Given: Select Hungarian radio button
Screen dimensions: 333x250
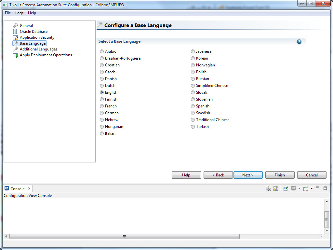Looking at the screenshot, I should tap(102, 127).
